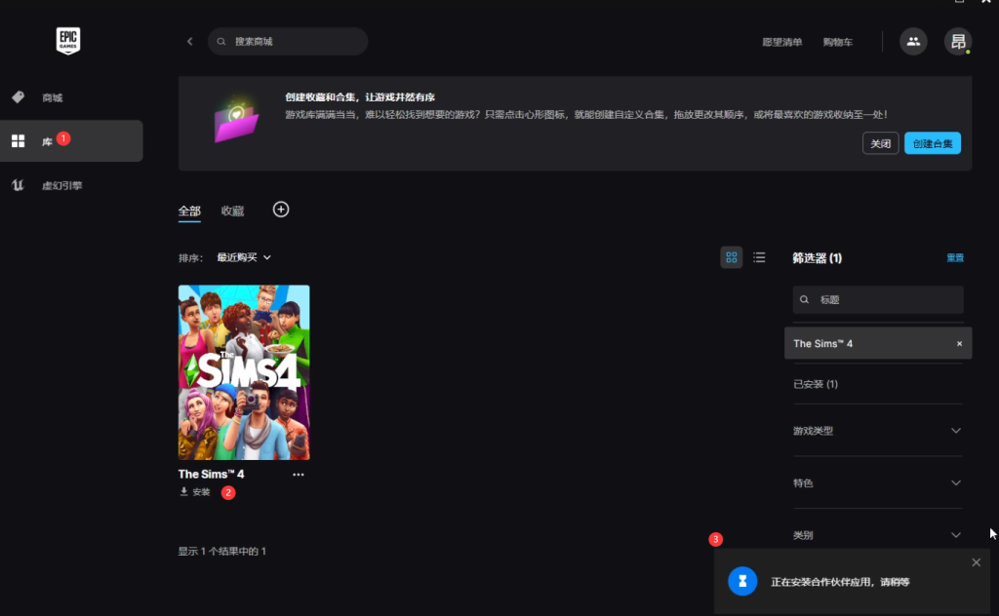The width and height of the screenshot is (999, 616).
Task: Switch to list view layout
Action: coord(759,257)
